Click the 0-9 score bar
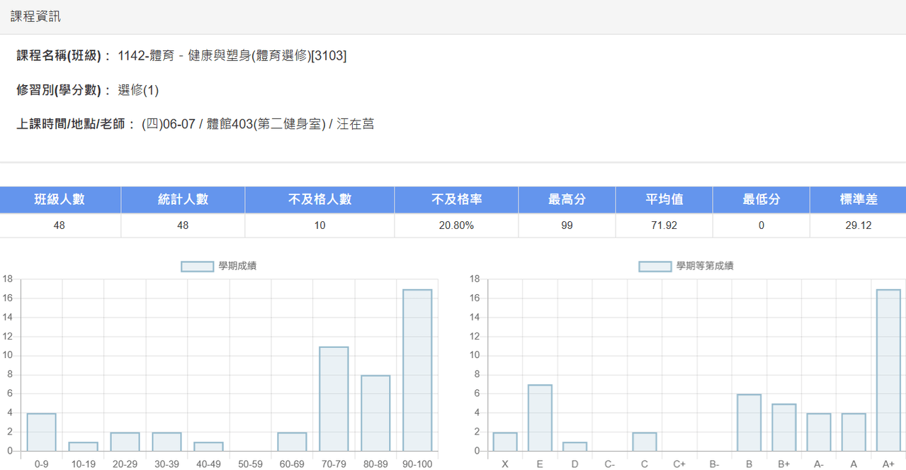 tap(42, 432)
